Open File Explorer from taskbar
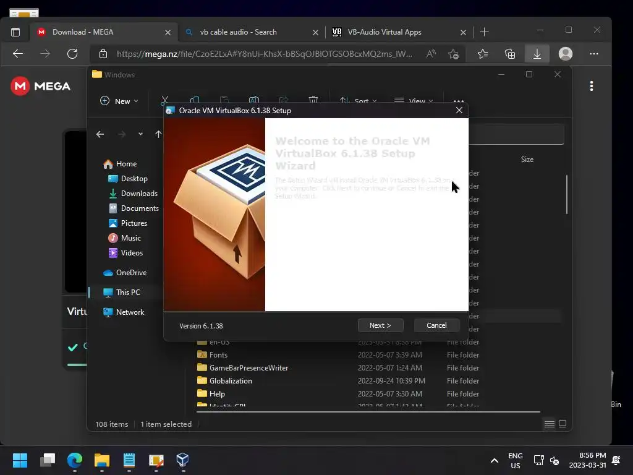Screen dimensions: 633x475 click(102, 460)
